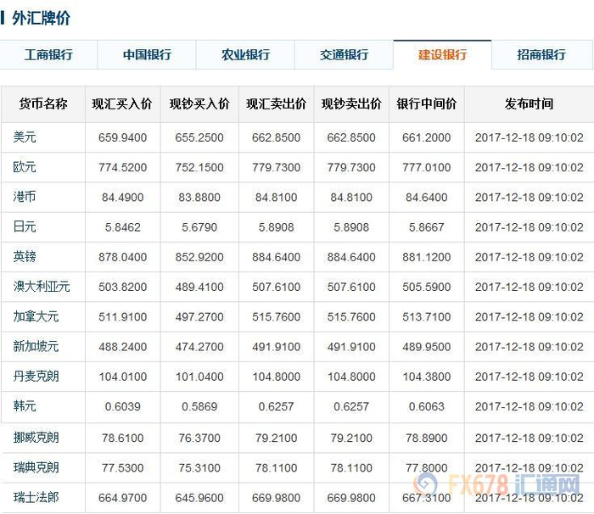Image resolution: width=594 pixels, height=514 pixels.
Task: Click won spot buy value 0.6039
Action: (123, 407)
